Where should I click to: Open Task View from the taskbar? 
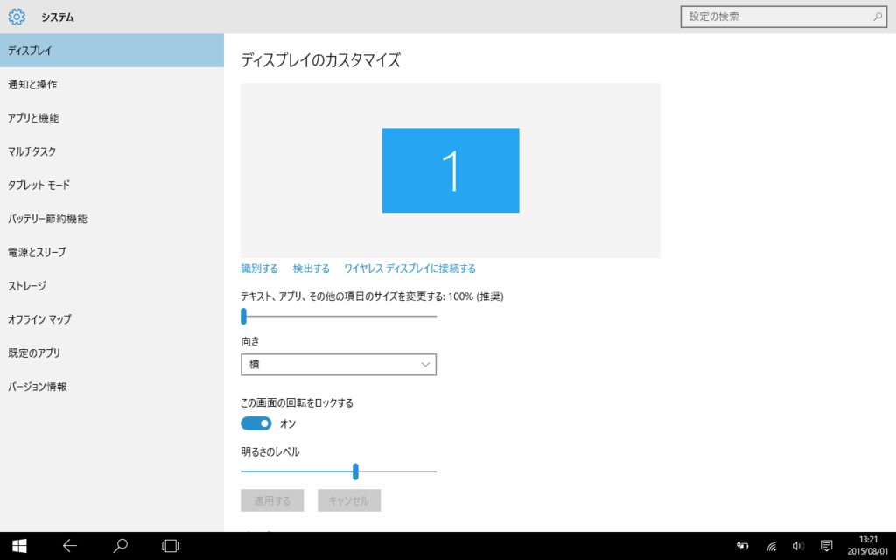coord(169,543)
